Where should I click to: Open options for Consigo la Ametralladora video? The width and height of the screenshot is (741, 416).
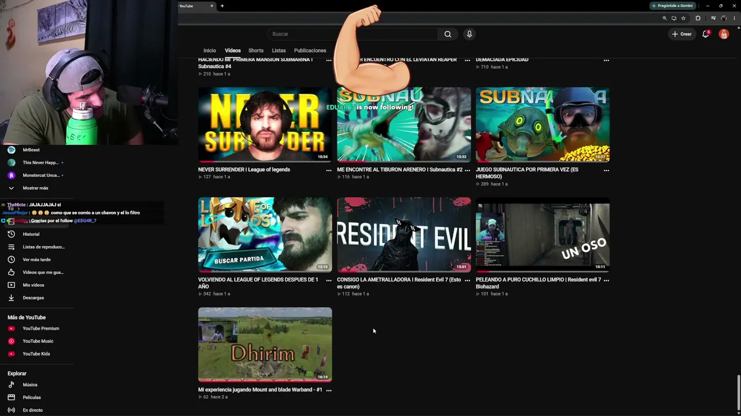click(467, 280)
